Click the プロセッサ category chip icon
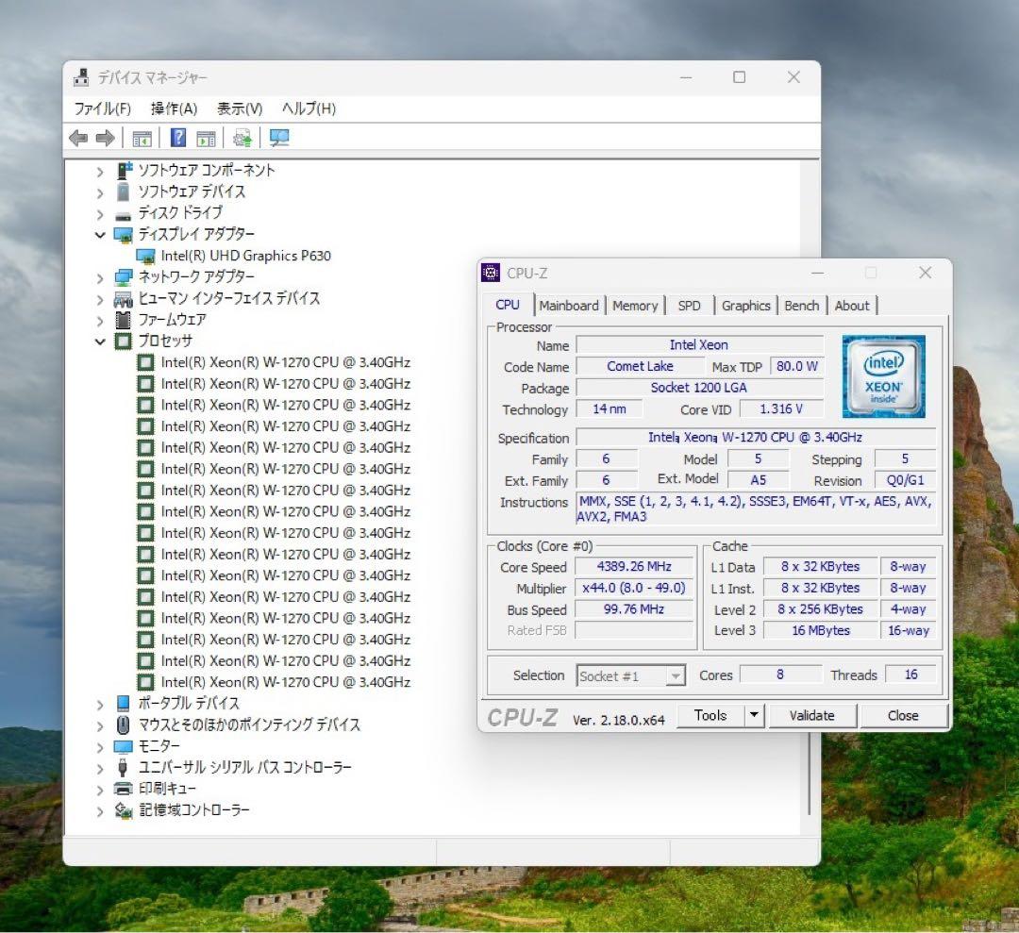1019x933 pixels. coord(124,342)
